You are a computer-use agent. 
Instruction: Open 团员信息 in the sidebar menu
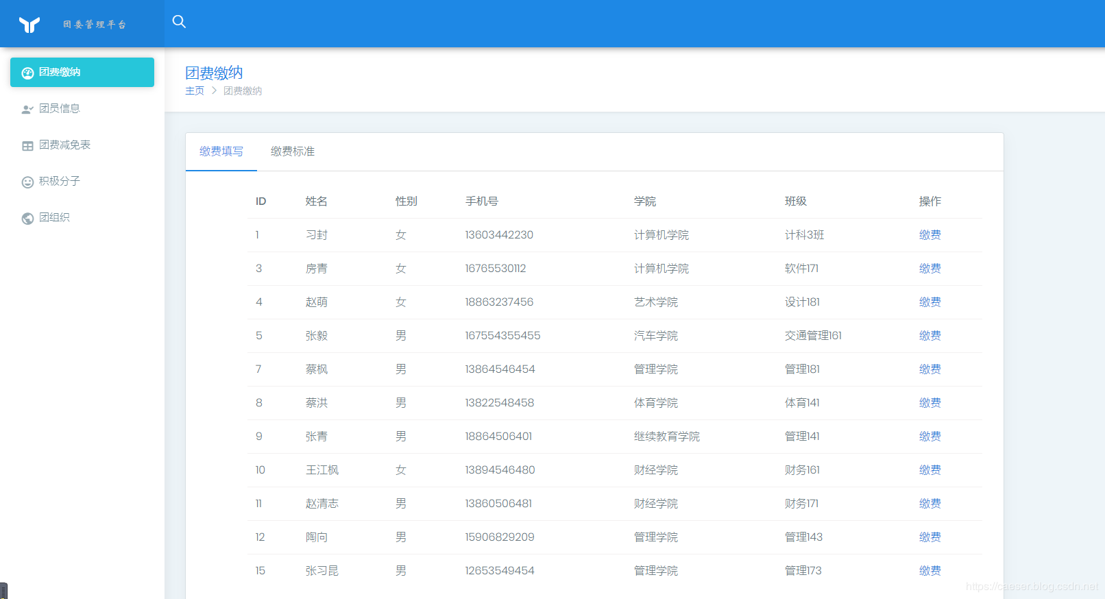[x=82, y=108]
